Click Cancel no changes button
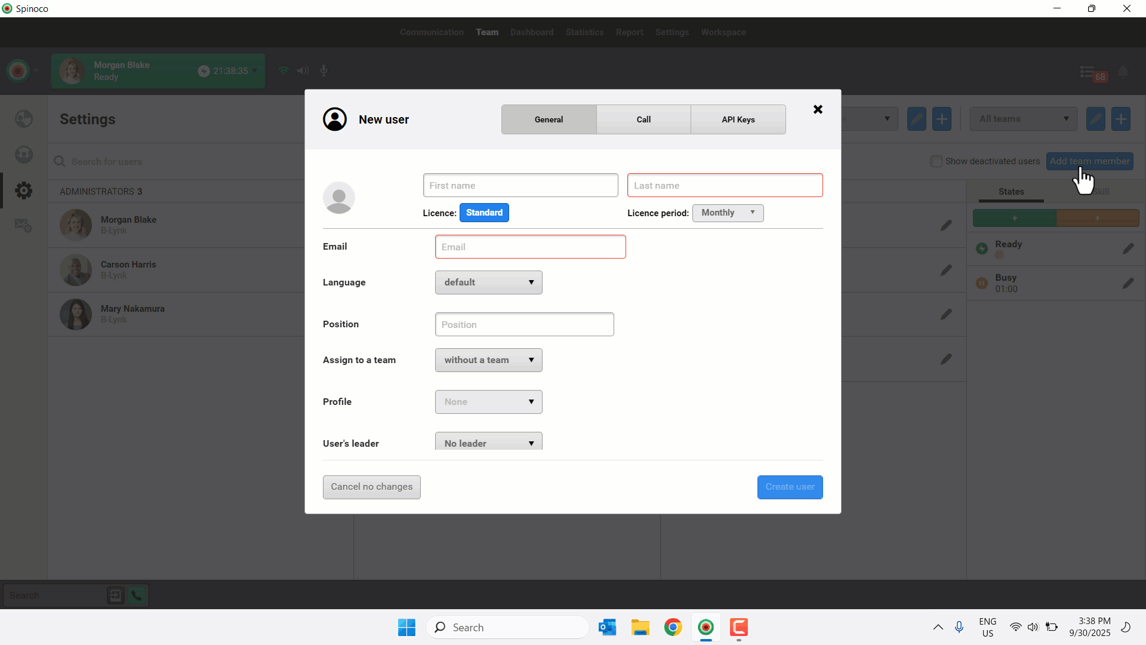The width and height of the screenshot is (1146, 645). pos(371,487)
